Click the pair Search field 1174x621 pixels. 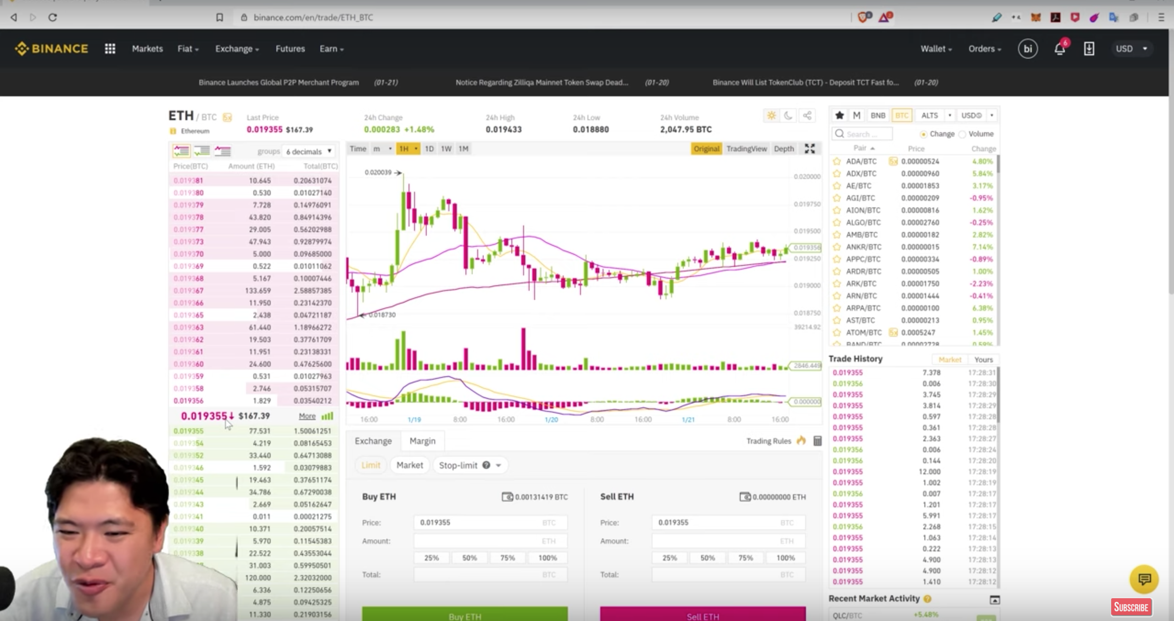click(x=861, y=134)
